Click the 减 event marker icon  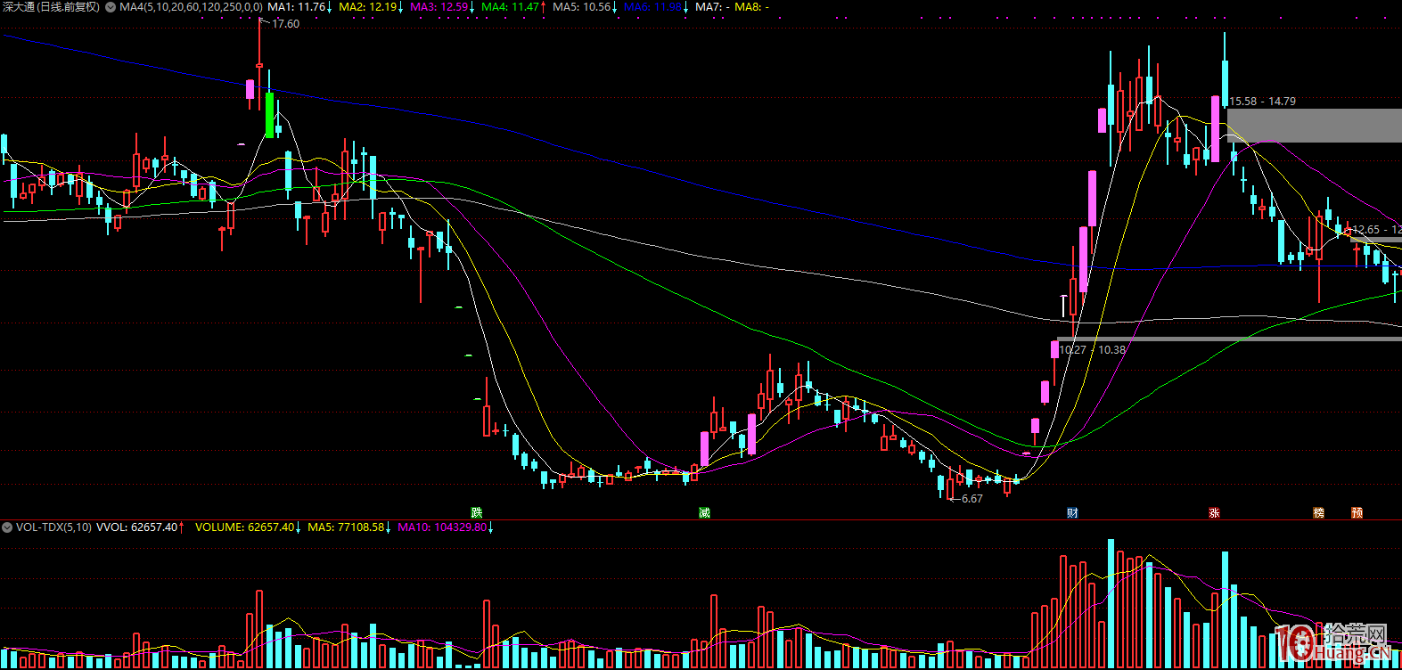tap(704, 512)
